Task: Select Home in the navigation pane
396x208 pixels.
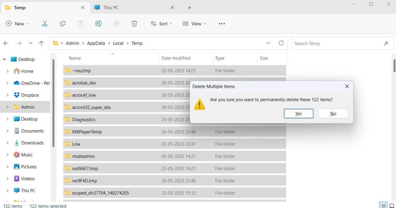Action: point(27,71)
